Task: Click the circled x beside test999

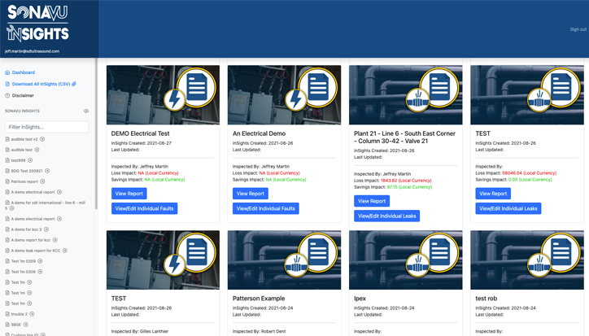Action: (x=30, y=160)
